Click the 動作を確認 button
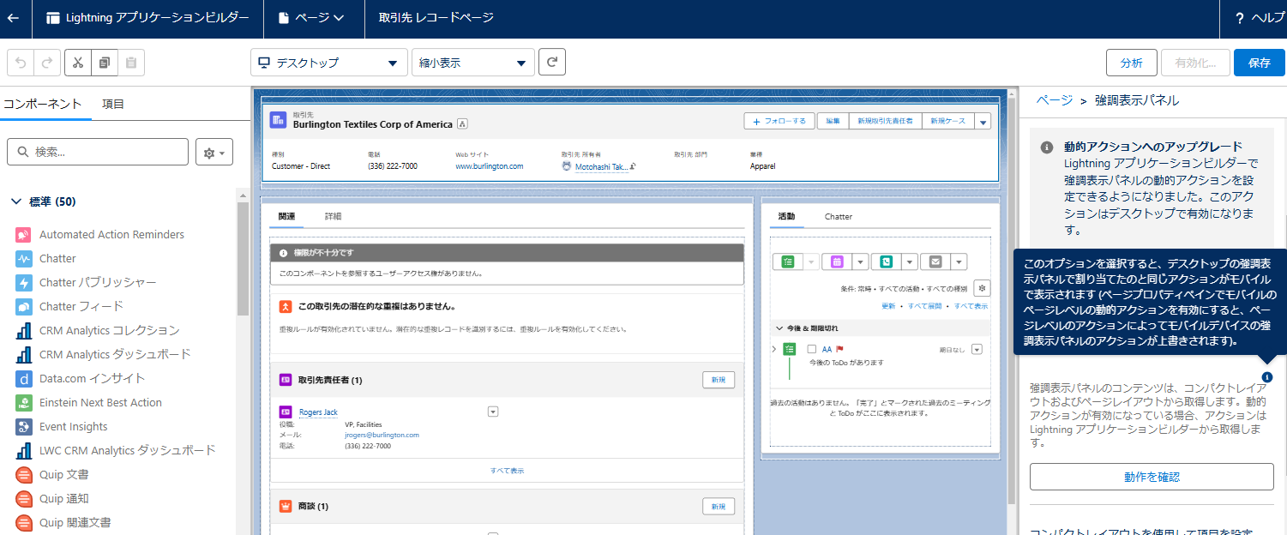 click(x=1152, y=477)
